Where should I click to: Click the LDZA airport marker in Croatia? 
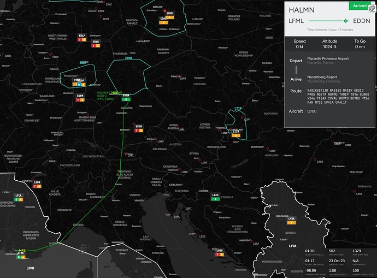pyautogui.click(x=215, y=197)
